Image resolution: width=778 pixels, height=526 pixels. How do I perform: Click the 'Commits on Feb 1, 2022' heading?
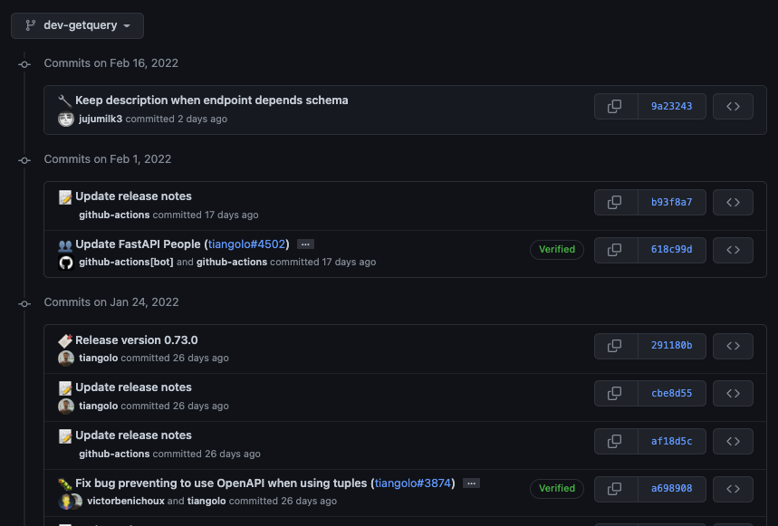point(108,159)
